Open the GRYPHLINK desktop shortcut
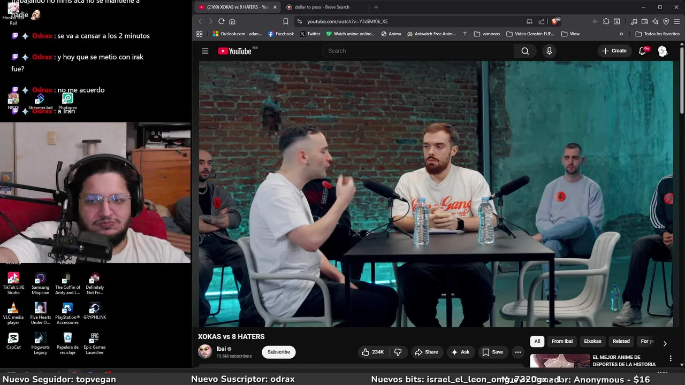 (x=95, y=311)
